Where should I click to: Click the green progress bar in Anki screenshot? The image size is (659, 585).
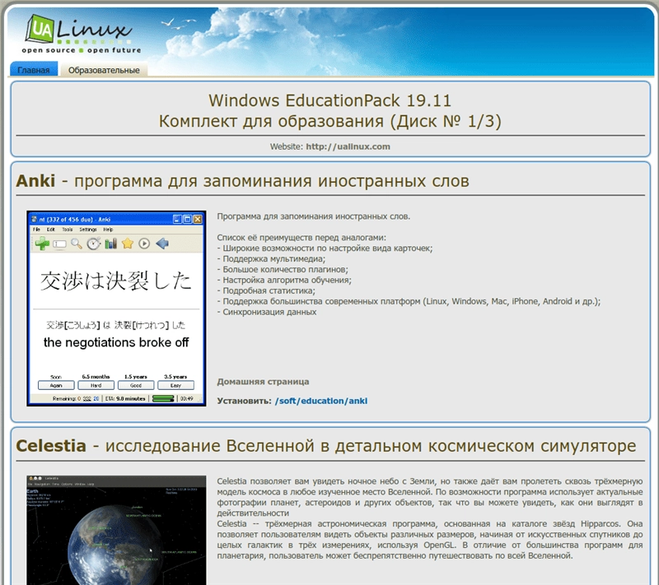(x=163, y=399)
